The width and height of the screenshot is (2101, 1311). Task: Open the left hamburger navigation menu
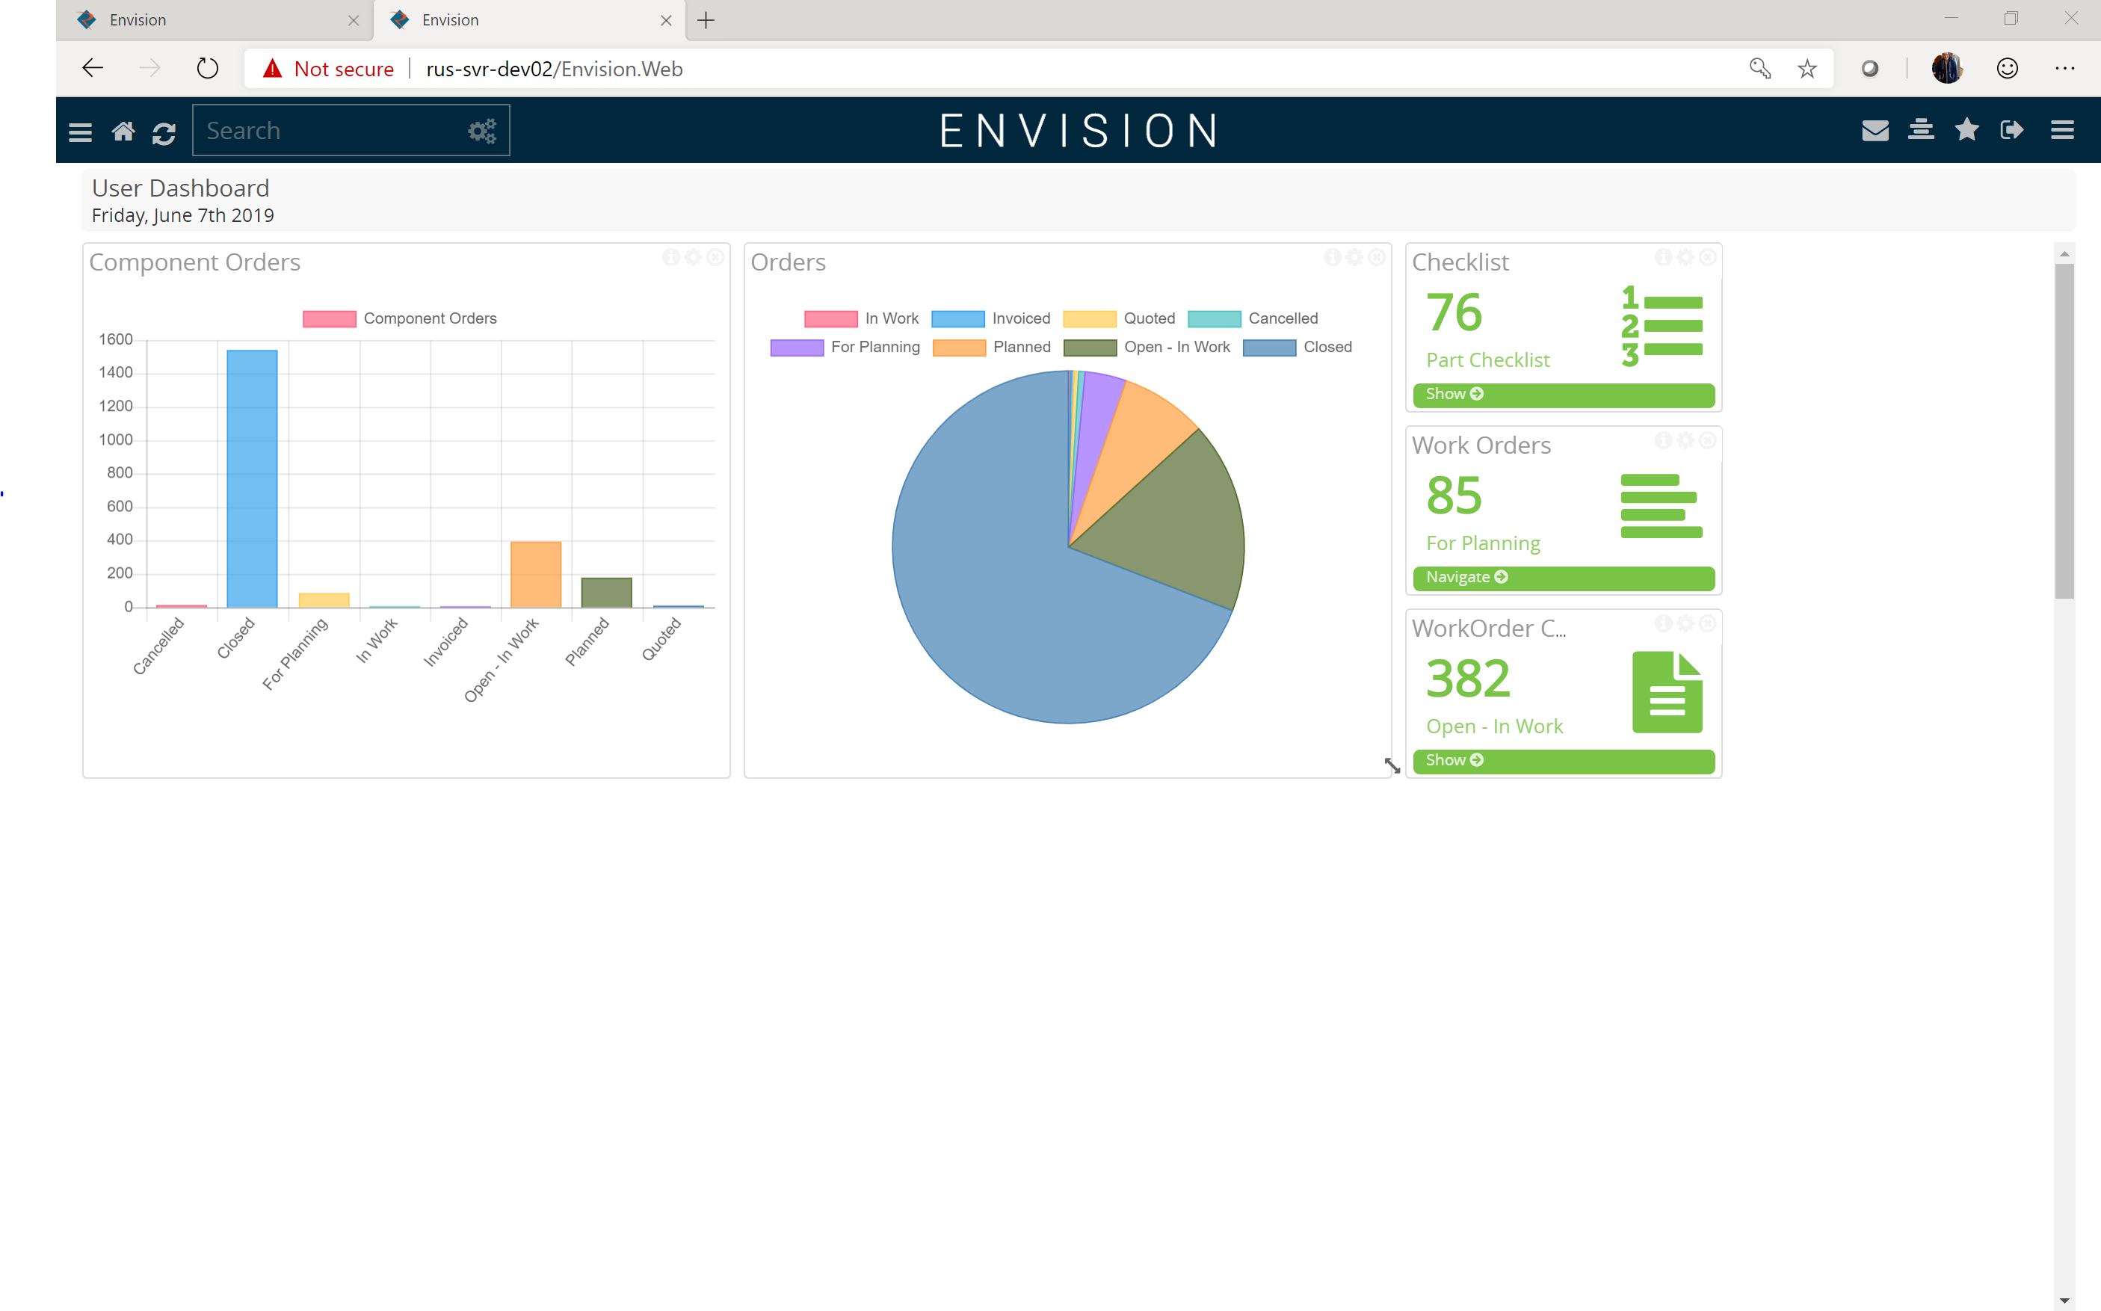tap(80, 130)
